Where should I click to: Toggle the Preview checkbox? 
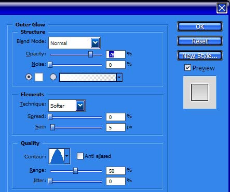(x=187, y=68)
